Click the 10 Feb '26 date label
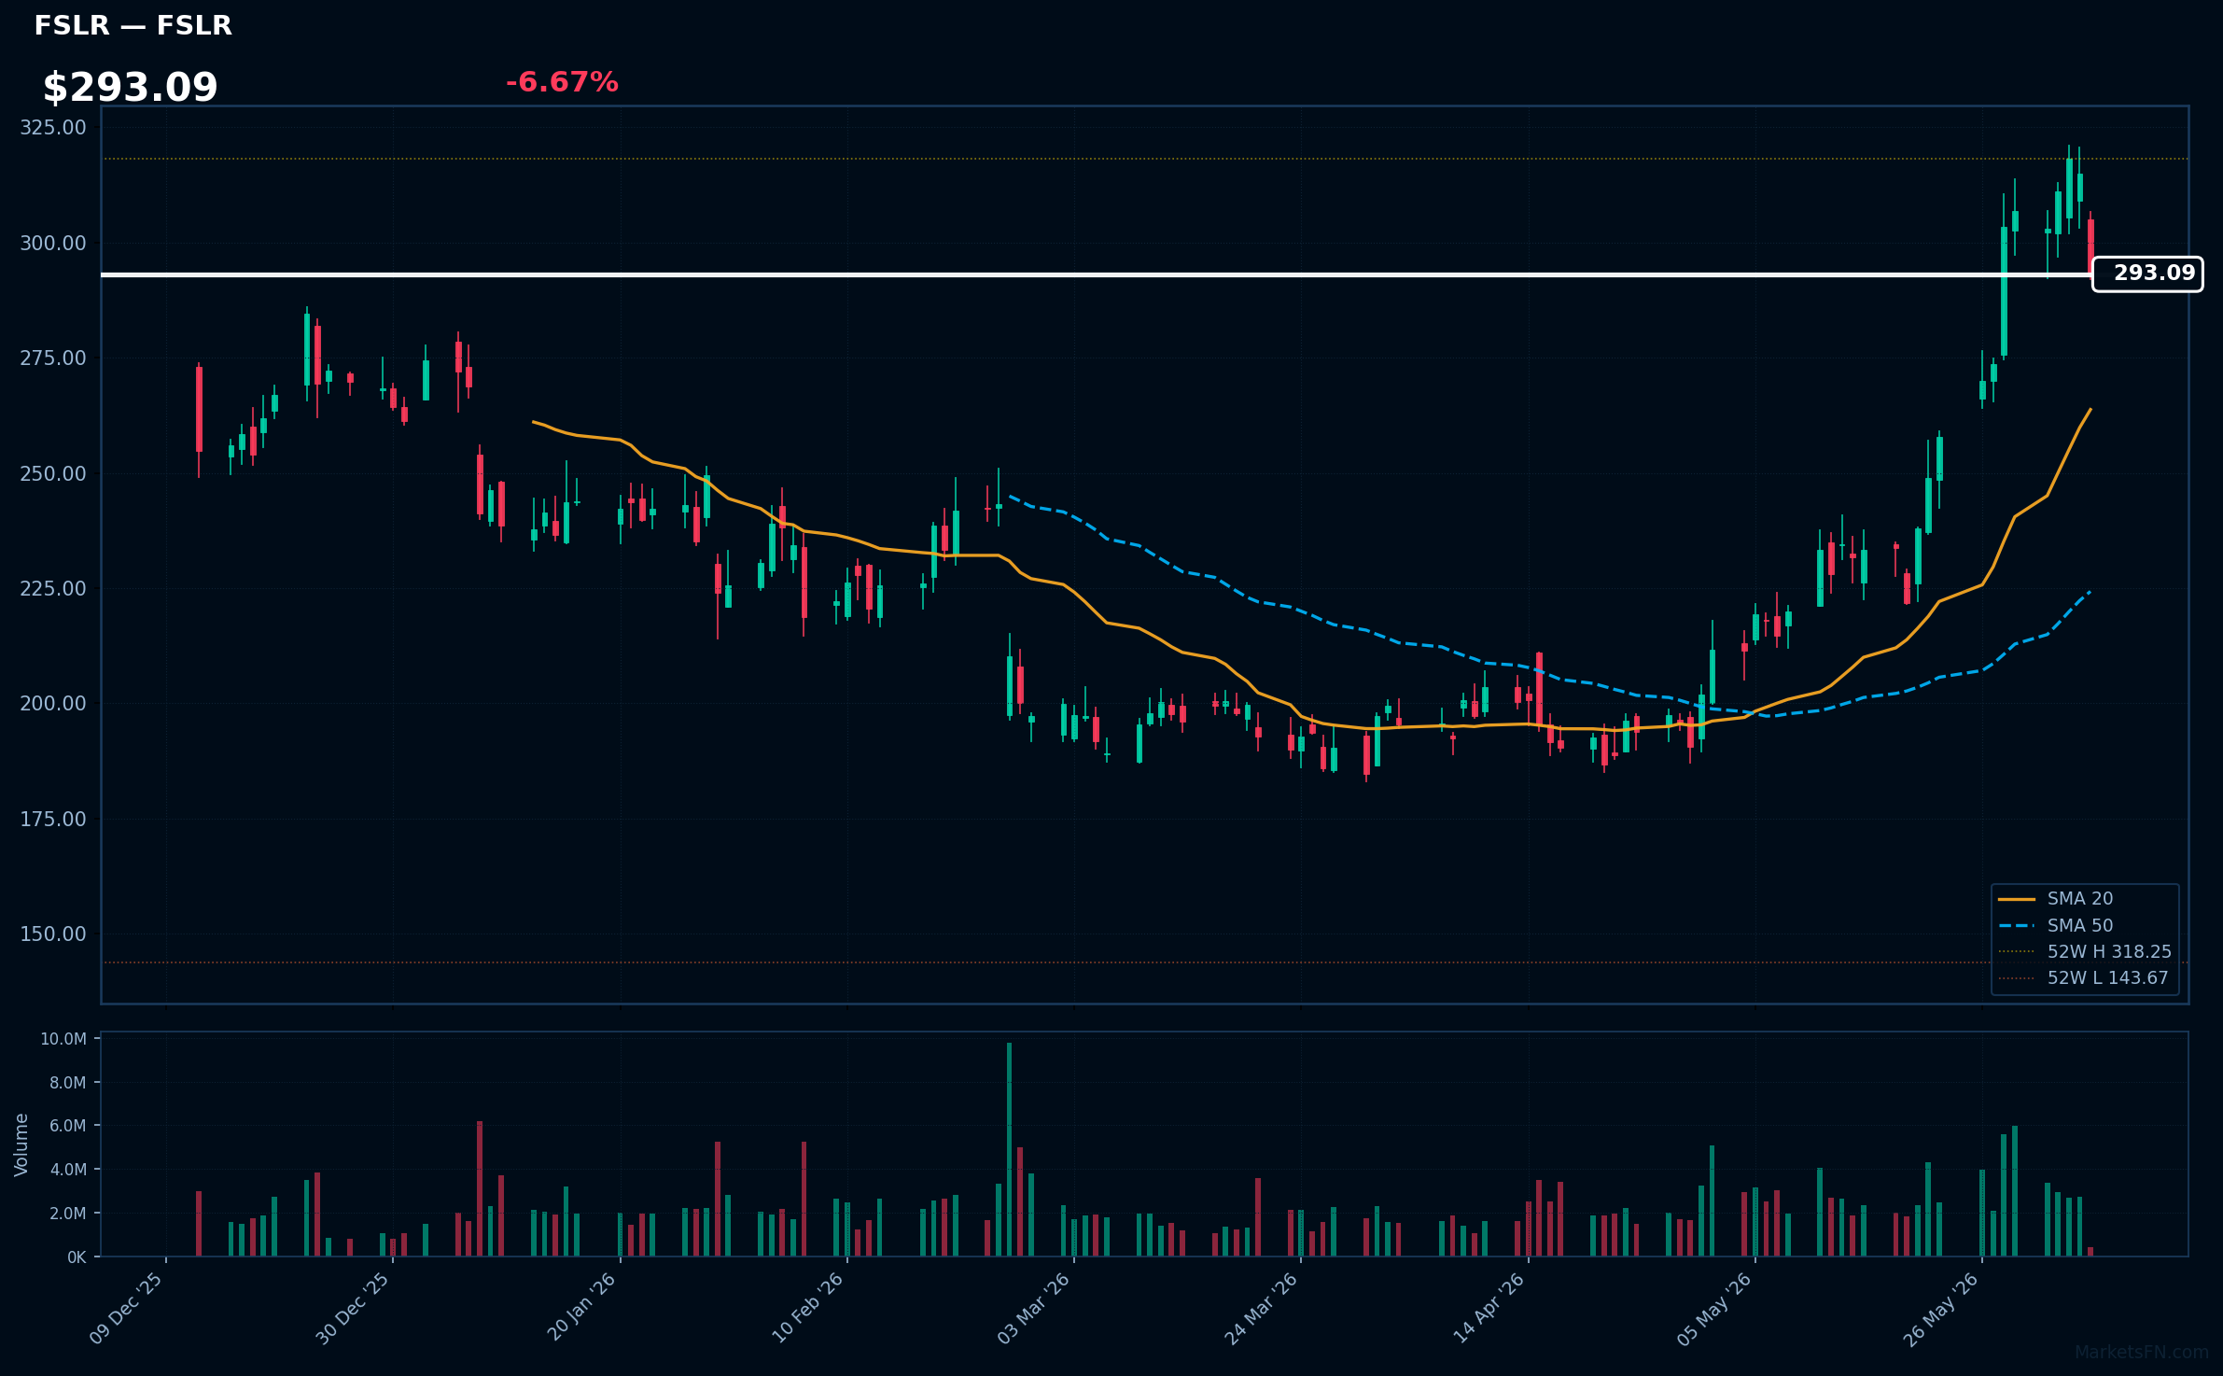Image resolution: width=2223 pixels, height=1376 pixels. point(807,1308)
